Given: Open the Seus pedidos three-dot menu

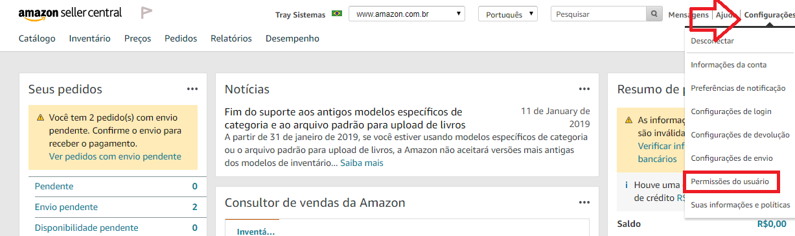Looking at the screenshot, I should pyautogui.click(x=192, y=89).
